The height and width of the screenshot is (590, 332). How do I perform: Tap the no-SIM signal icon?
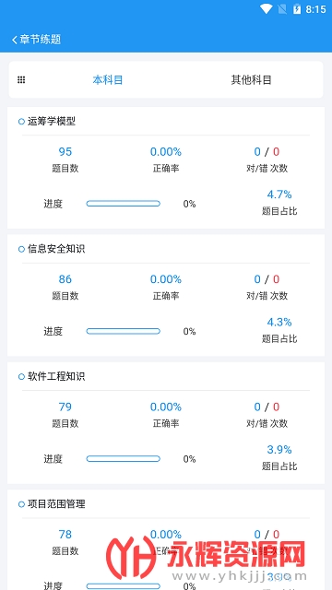coord(282,9)
